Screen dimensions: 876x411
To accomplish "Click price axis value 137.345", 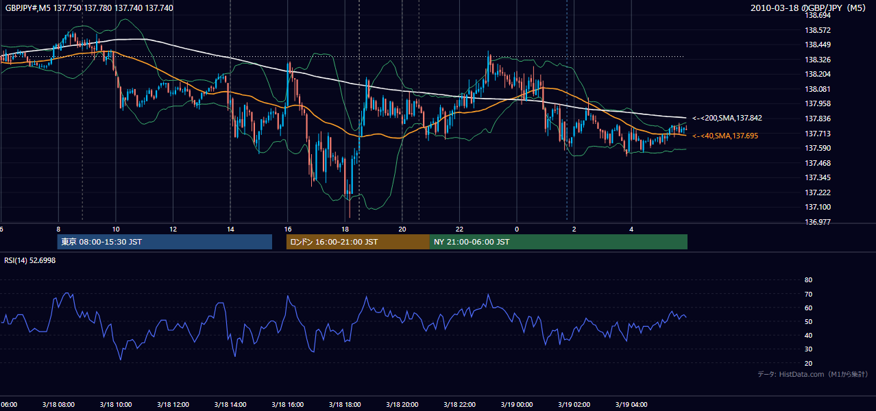I will coord(818,177).
